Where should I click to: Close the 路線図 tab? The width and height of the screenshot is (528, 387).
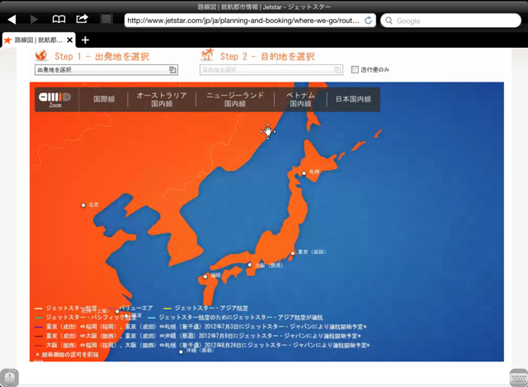(69, 40)
